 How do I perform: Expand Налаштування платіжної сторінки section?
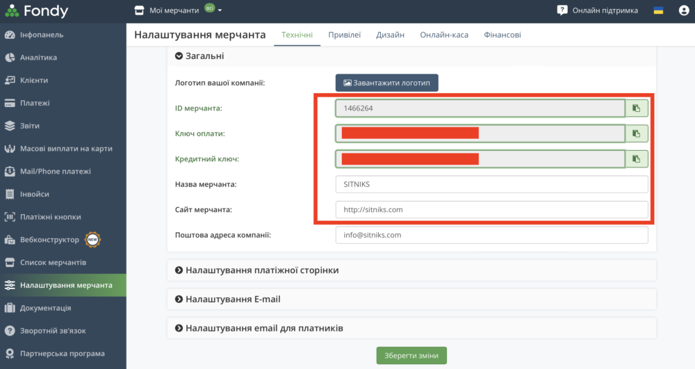[x=179, y=270]
